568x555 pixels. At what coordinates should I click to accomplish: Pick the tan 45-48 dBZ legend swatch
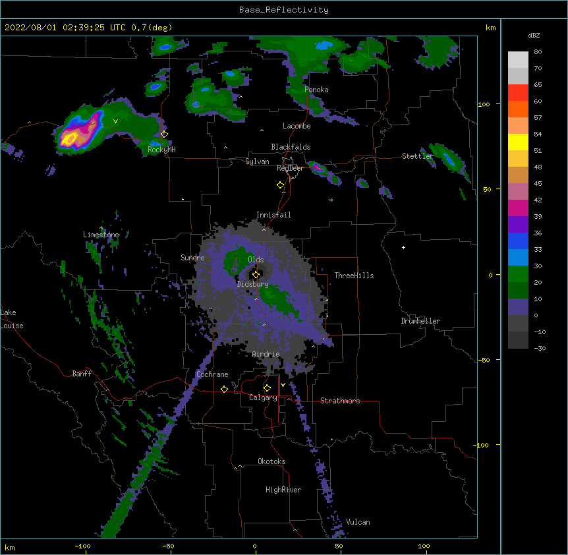(518, 175)
